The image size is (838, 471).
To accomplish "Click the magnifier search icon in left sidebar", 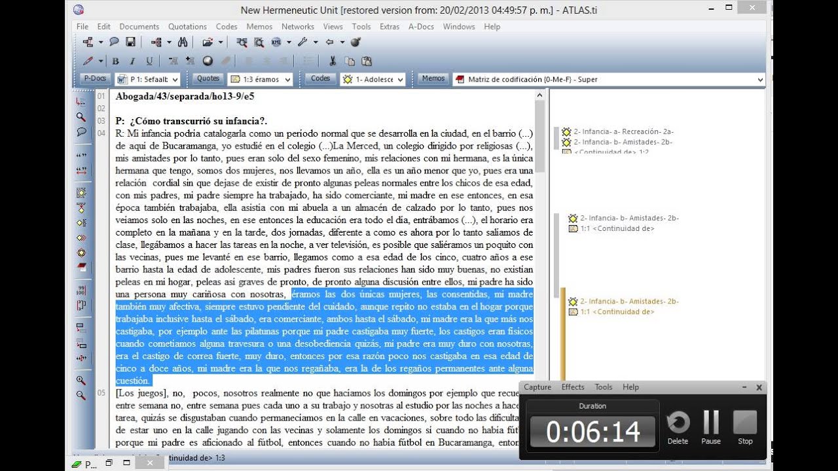I will coord(81,116).
